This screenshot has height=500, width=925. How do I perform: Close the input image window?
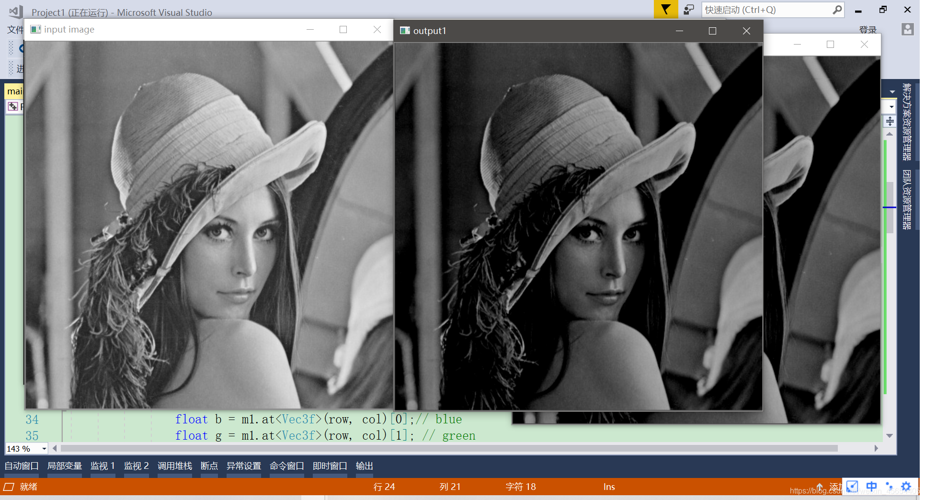377,30
